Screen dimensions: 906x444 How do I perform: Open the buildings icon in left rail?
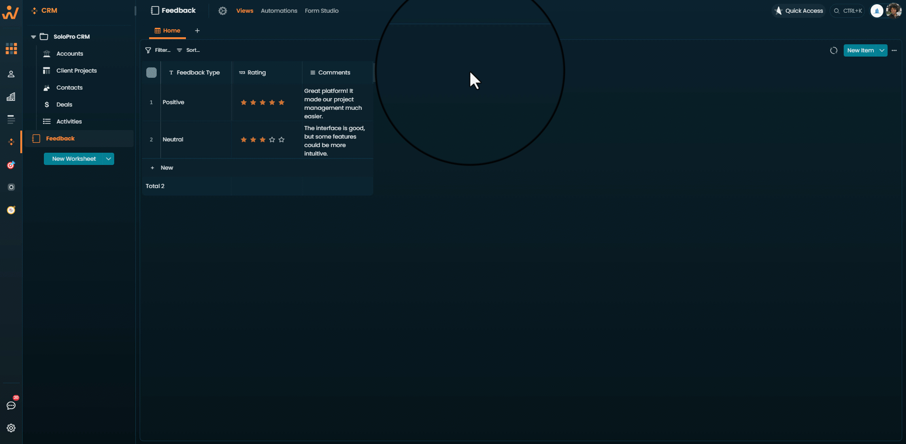tap(11, 97)
